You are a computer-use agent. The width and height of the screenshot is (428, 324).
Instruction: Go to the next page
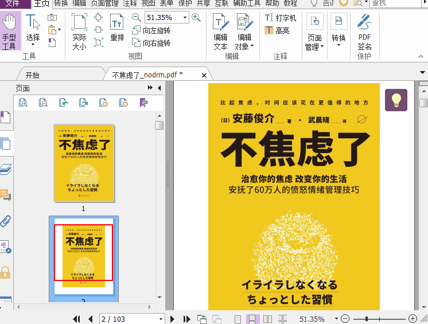pos(172,319)
